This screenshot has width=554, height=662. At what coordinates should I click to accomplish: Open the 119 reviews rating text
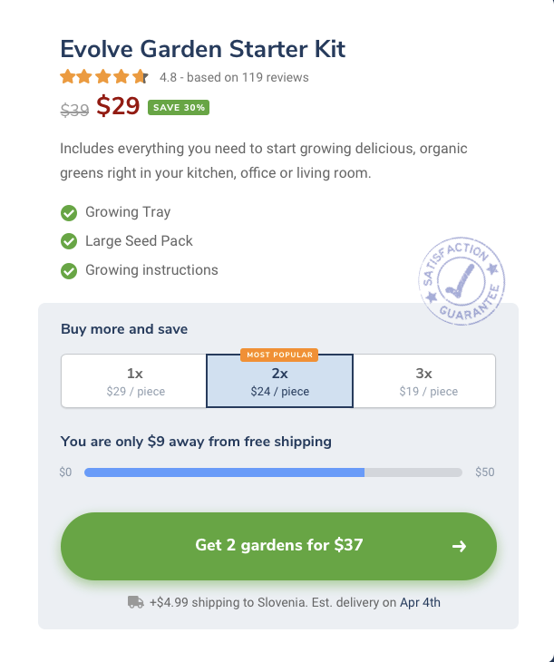tap(234, 77)
